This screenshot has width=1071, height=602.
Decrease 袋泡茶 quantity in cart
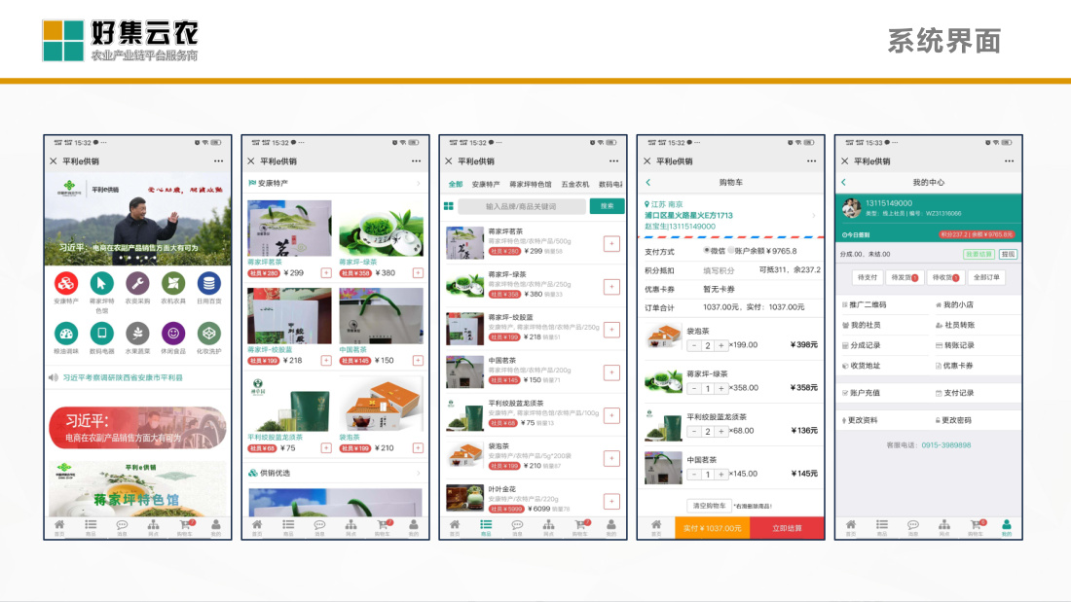(x=694, y=345)
